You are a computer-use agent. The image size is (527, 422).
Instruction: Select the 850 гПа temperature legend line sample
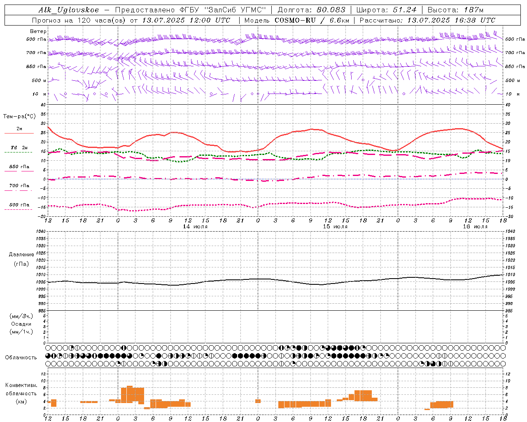click(x=18, y=171)
